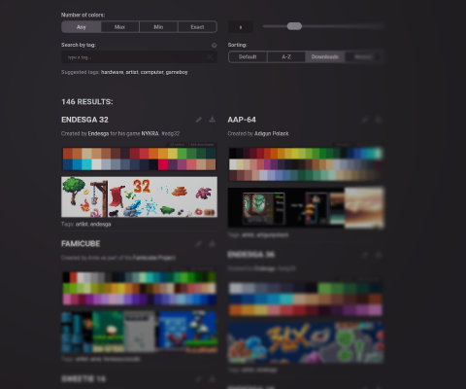Download the AAP-64 palette
Viewport: 466px width, 389px height.
pos(378,120)
